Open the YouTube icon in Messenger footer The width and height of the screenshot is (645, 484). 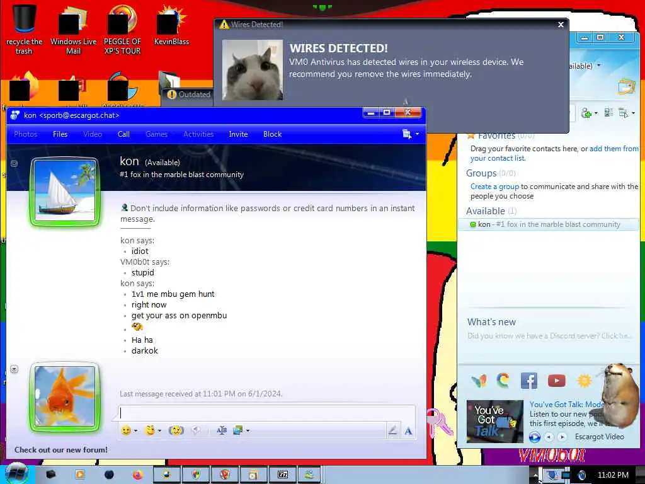pos(556,381)
